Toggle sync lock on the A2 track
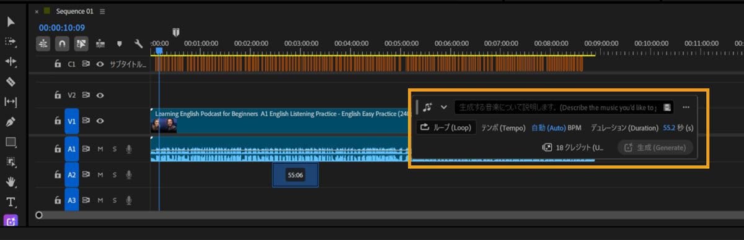This screenshot has width=744, height=240. point(86,175)
